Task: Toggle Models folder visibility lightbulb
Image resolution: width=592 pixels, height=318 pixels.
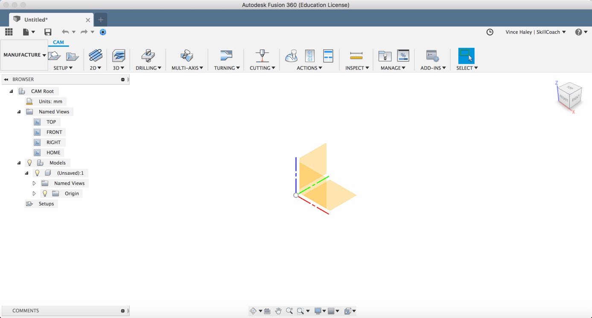Action: pos(29,163)
